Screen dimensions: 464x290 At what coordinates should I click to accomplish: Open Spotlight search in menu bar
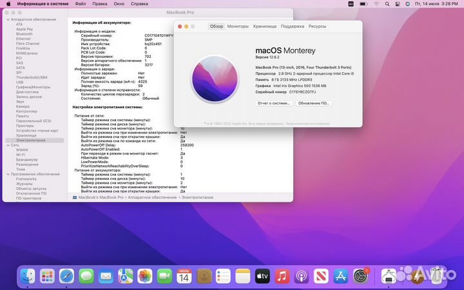tap(387, 4)
